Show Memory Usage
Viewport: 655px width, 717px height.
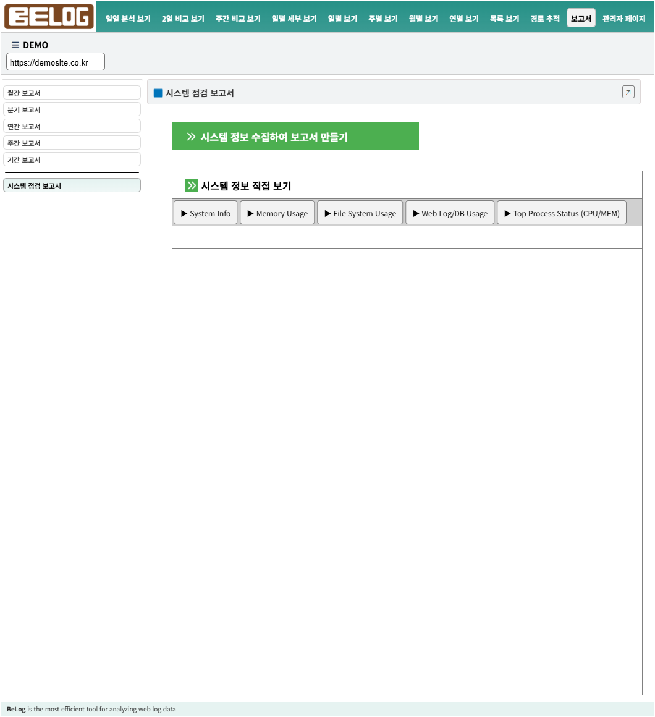pyautogui.click(x=277, y=213)
